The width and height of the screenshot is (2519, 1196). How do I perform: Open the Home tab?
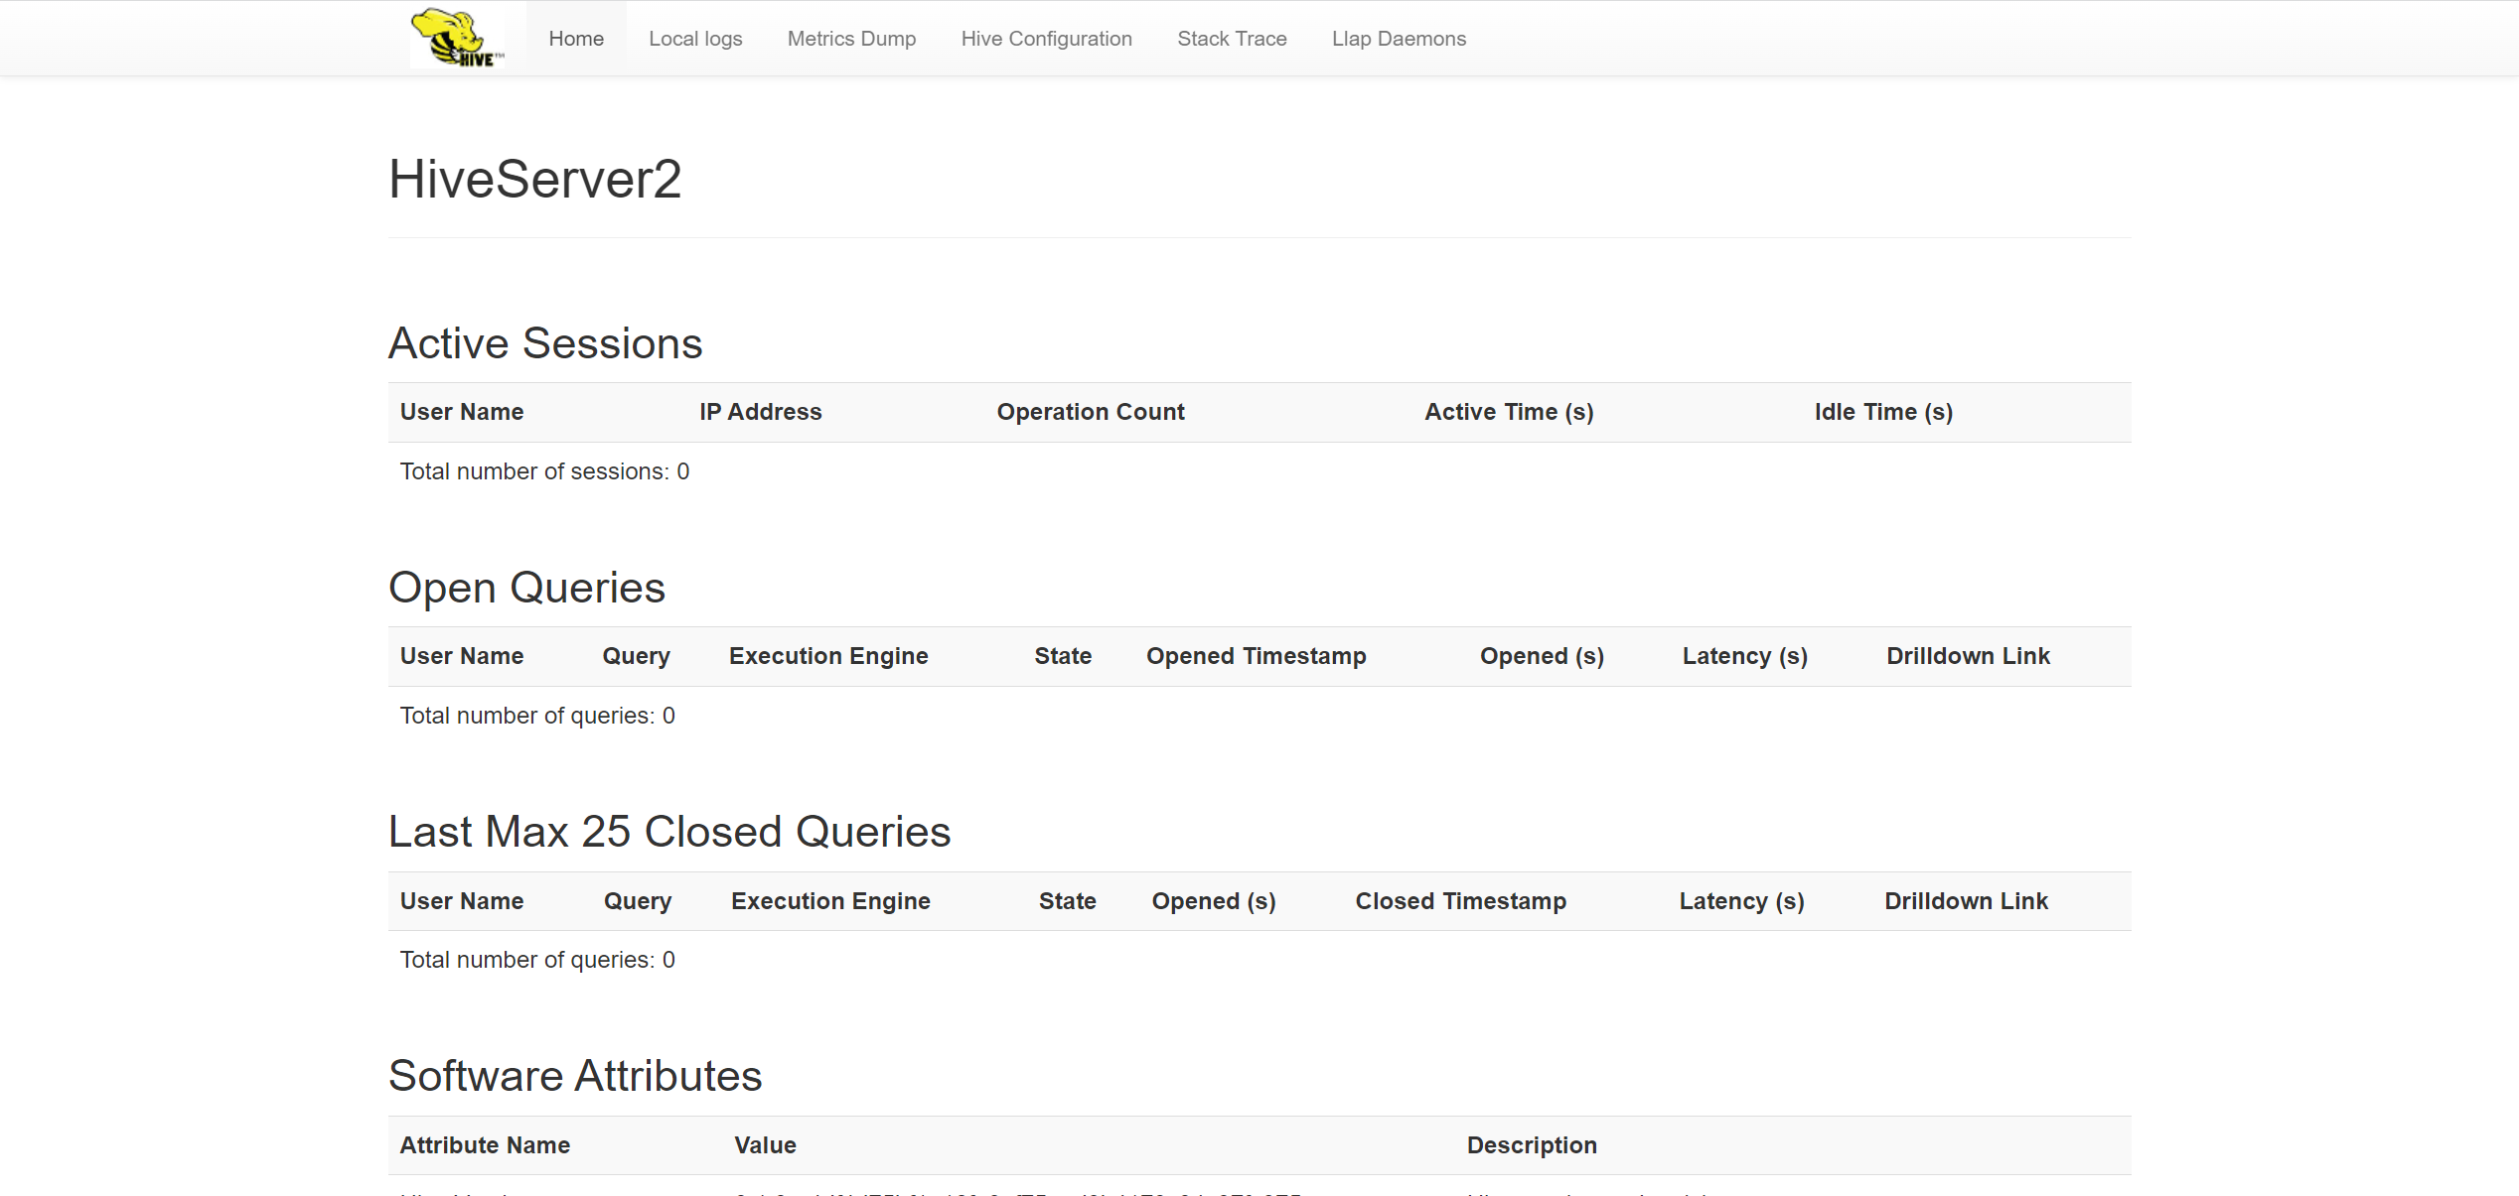(576, 39)
